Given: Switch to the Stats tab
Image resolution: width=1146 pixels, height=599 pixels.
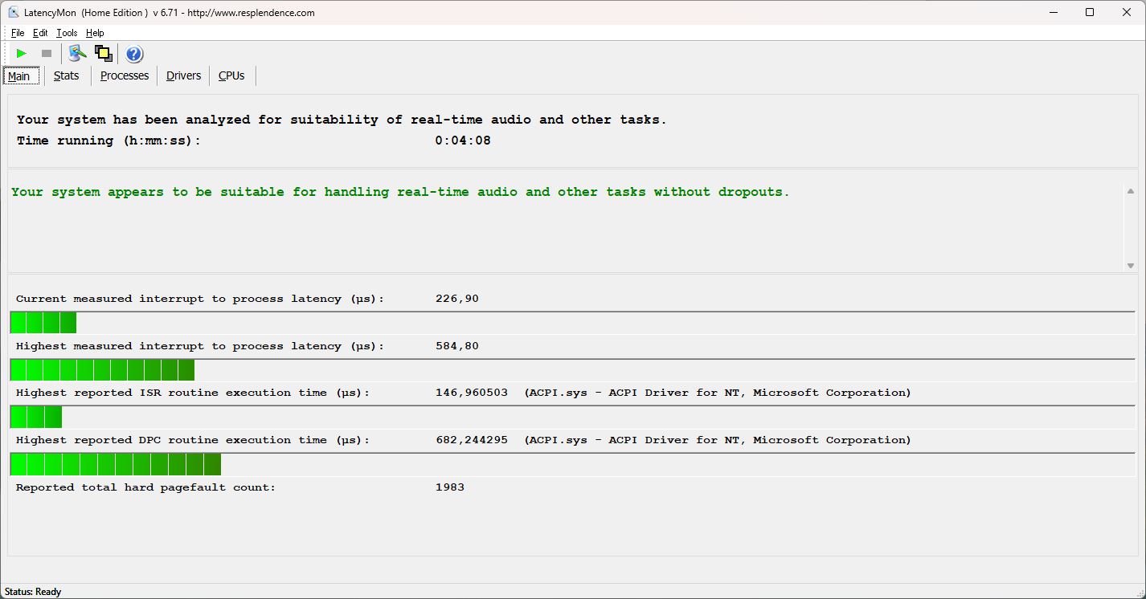Looking at the screenshot, I should (67, 75).
